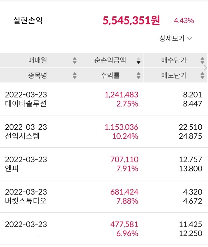This screenshot has height=247, width=208.
Task: Tap the 5,545,351원 realized profit total
Action: [x=131, y=21]
